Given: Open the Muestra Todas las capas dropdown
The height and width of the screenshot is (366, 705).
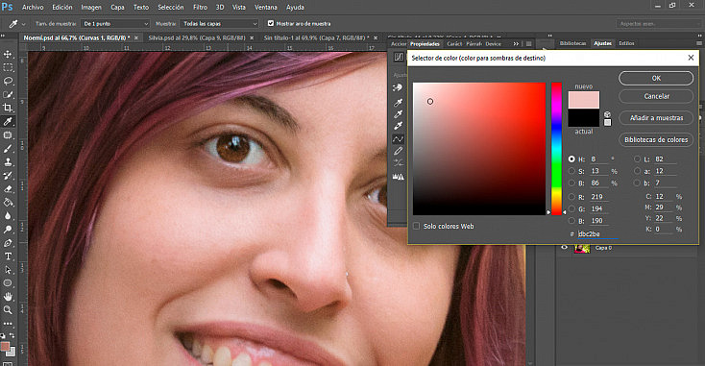Looking at the screenshot, I should click(219, 23).
